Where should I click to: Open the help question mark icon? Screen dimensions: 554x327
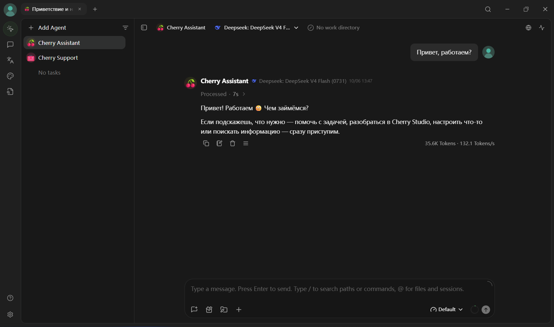click(x=10, y=298)
